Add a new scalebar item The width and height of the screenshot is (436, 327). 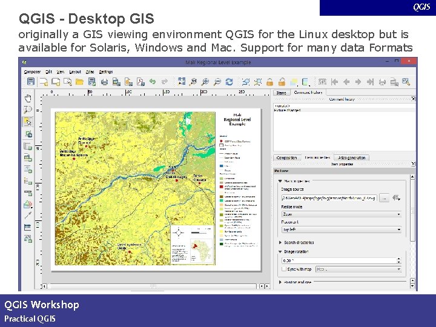point(28,193)
